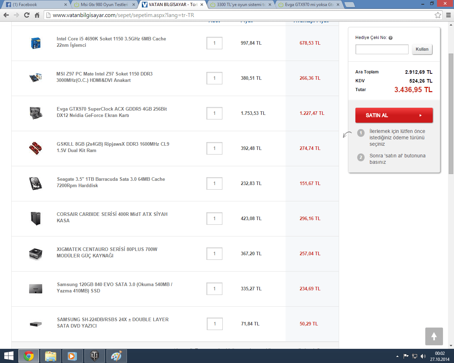Click the gift voucher help icon
Viewport: 454px width, 363px height.
pos(391,38)
